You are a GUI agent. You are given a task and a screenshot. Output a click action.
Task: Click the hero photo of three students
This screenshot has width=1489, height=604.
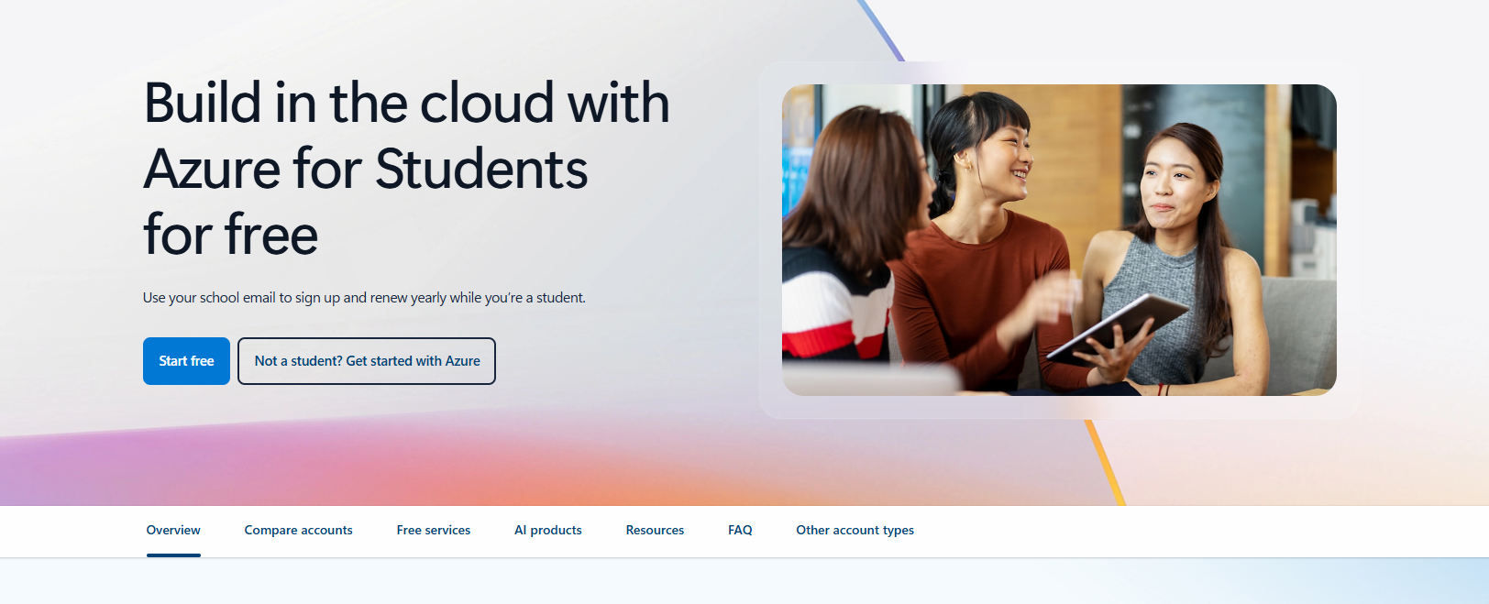click(1059, 240)
